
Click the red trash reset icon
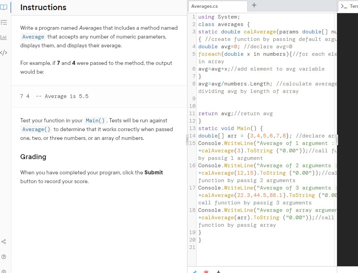tap(206, 271)
